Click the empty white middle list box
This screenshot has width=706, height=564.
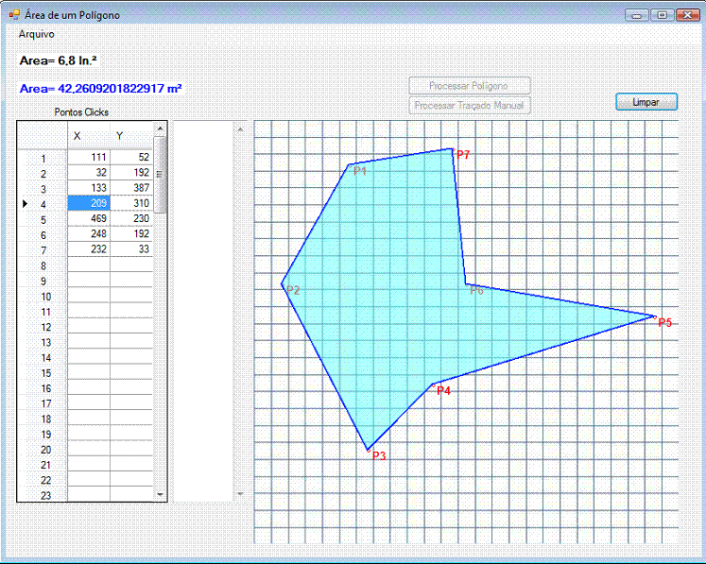click(x=203, y=311)
